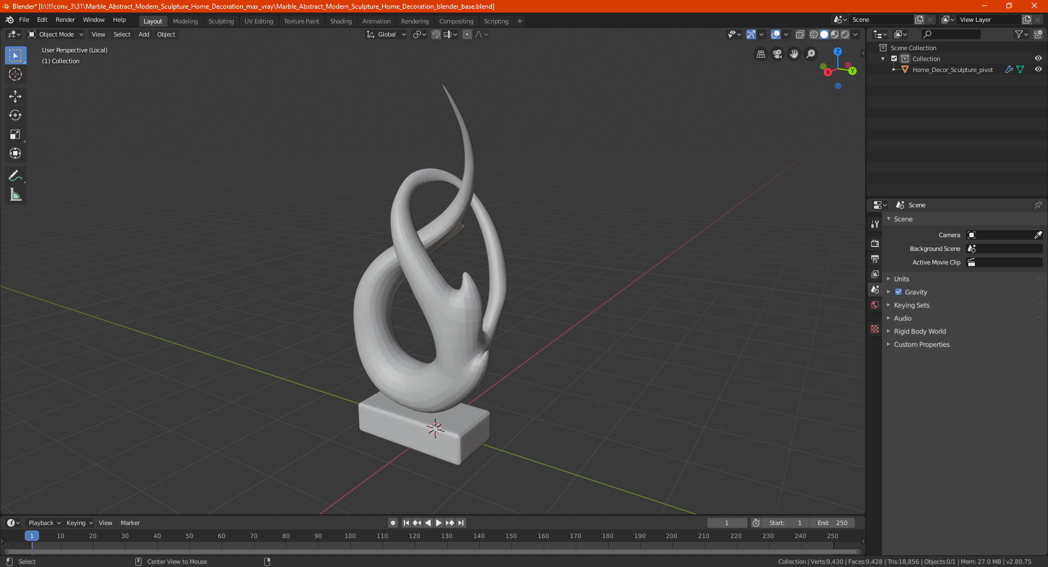The image size is (1048, 567).
Task: Open the Tool properties tab
Action: (875, 224)
